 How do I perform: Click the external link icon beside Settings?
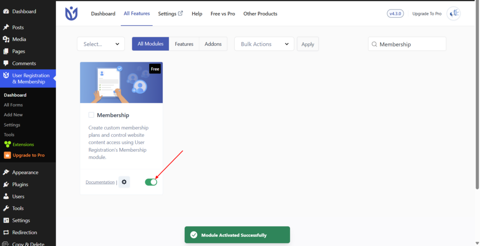click(x=180, y=13)
